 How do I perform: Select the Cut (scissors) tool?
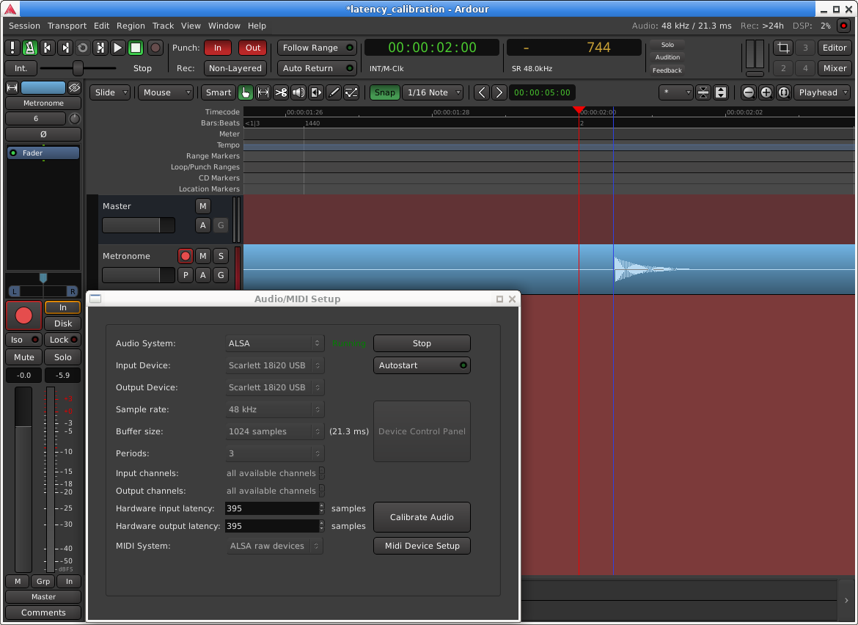click(281, 92)
